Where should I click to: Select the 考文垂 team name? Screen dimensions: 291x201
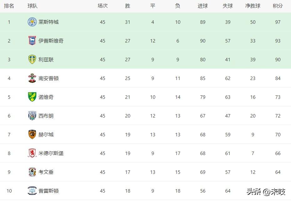[x=46, y=172]
